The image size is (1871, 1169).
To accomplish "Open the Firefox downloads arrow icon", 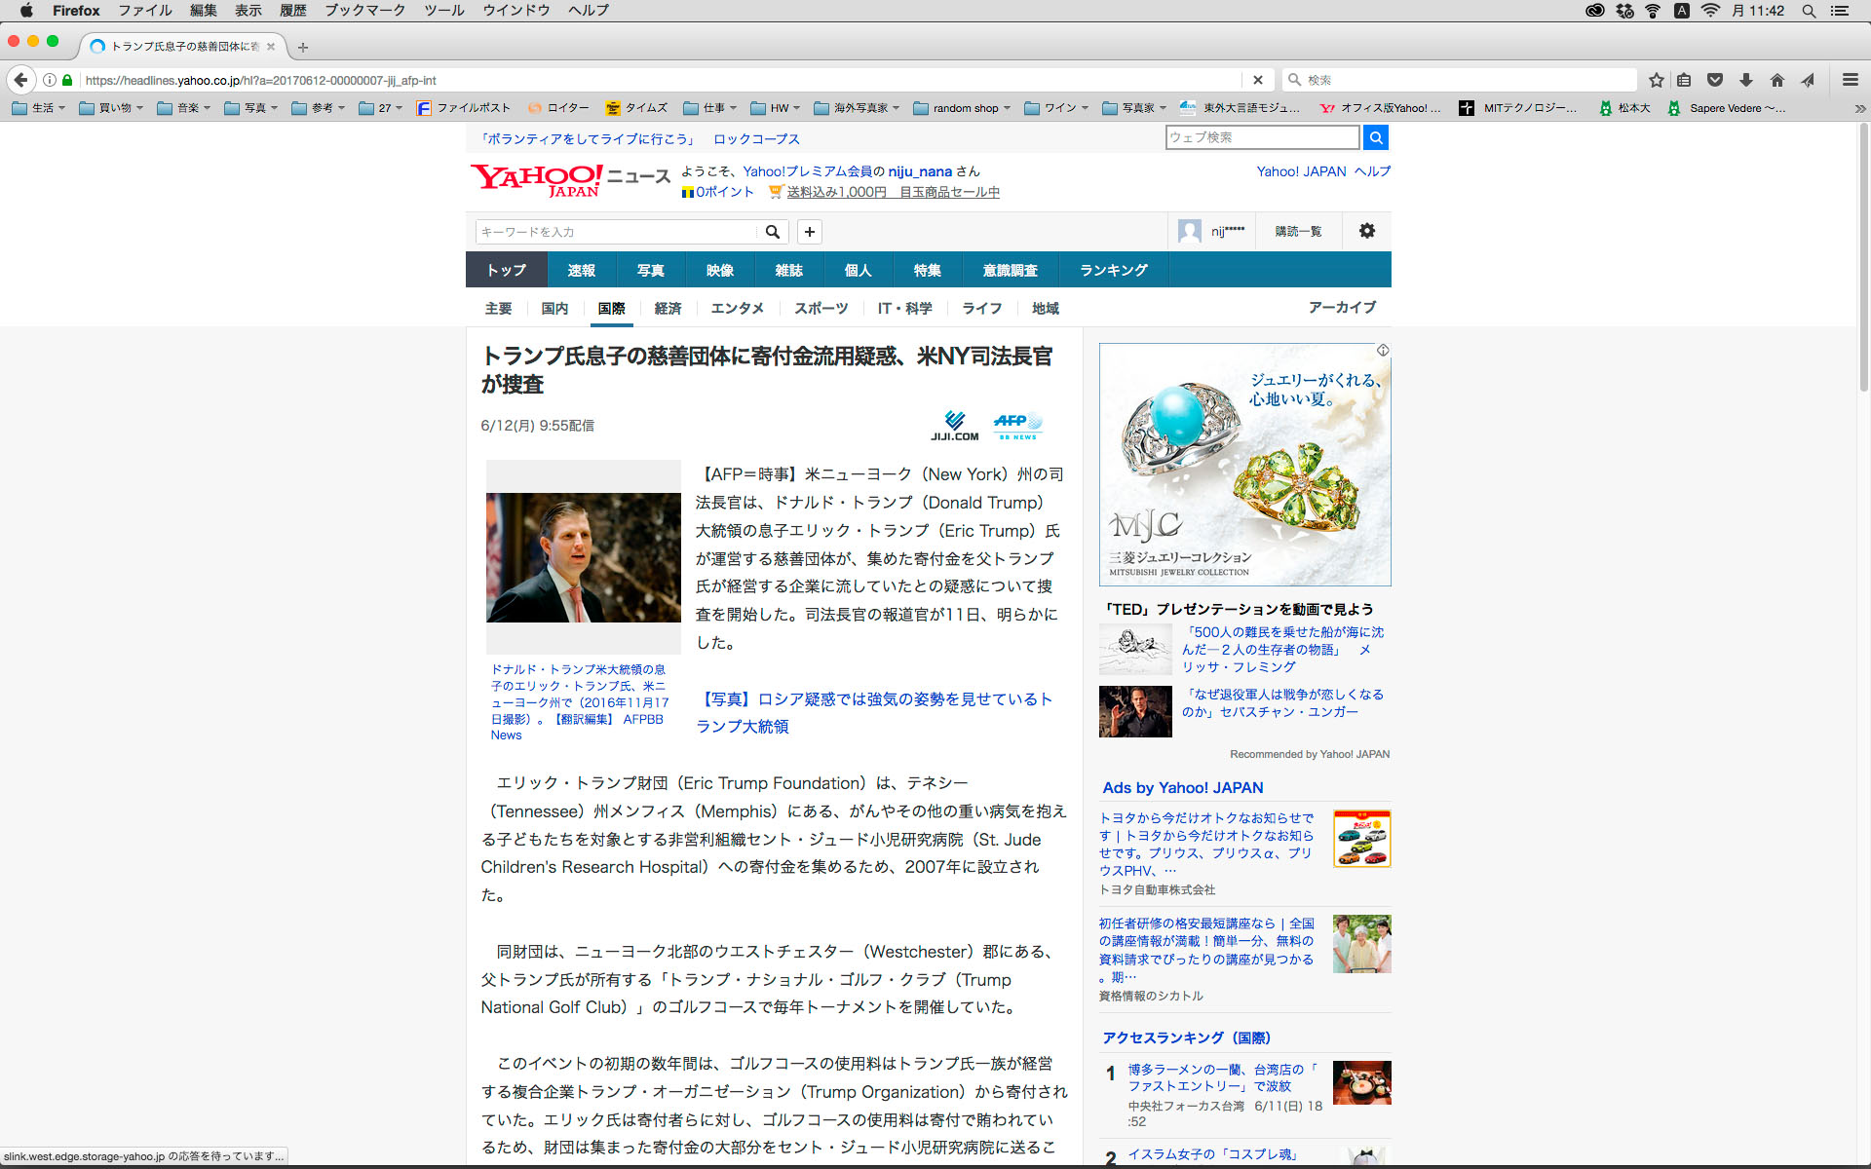I will click(x=1746, y=80).
